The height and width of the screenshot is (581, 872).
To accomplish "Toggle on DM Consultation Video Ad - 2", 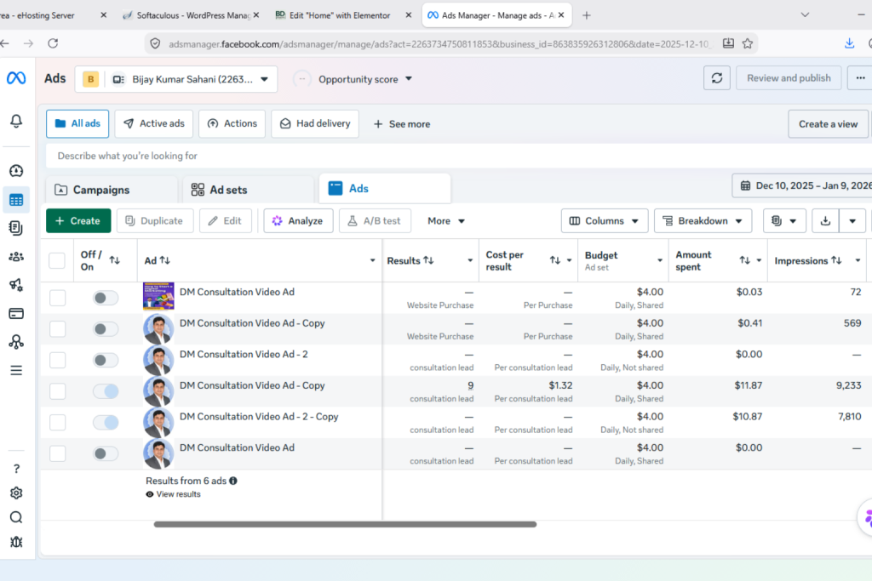I will [105, 360].
